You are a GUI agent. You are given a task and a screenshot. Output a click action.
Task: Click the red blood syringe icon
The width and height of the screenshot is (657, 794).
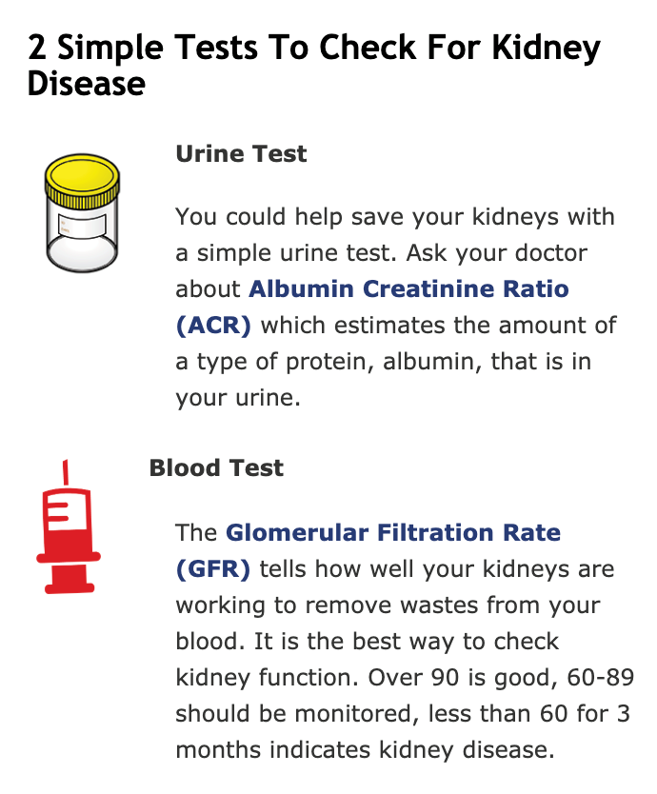[69, 526]
